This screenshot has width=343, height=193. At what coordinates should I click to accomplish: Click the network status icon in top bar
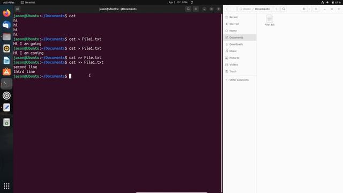coord(323,2)
